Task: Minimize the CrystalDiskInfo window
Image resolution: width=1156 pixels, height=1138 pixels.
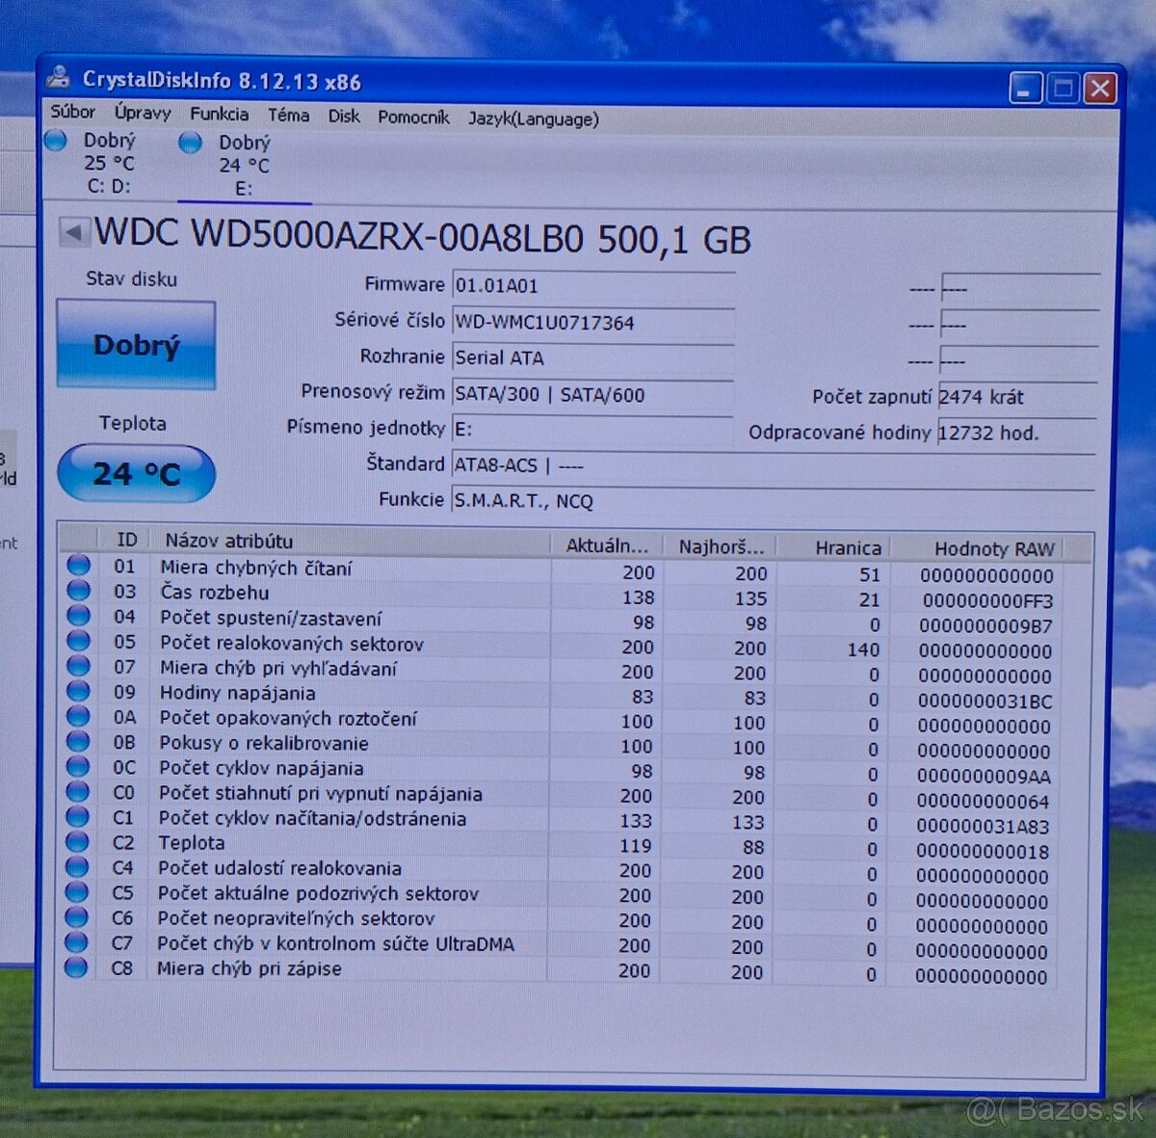Action: click(1026, 89)
